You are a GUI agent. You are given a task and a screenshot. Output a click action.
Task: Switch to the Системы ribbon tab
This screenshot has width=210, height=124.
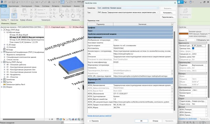pyautogui.click(x=46, y=6)
